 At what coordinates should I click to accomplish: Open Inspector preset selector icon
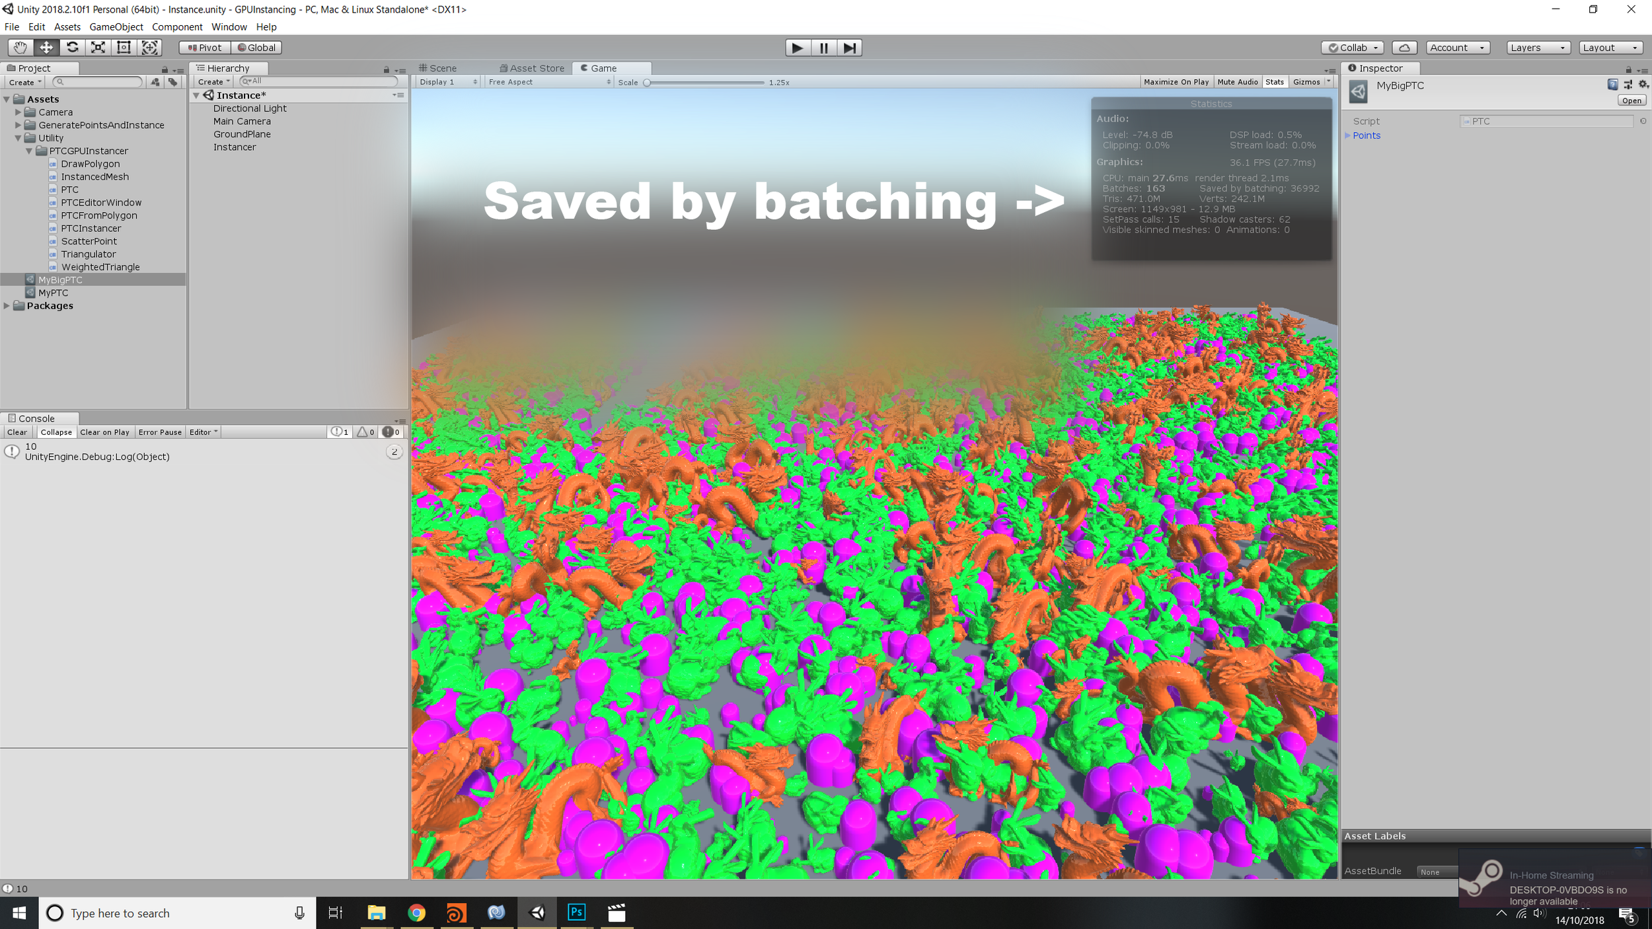[1628, 85]
